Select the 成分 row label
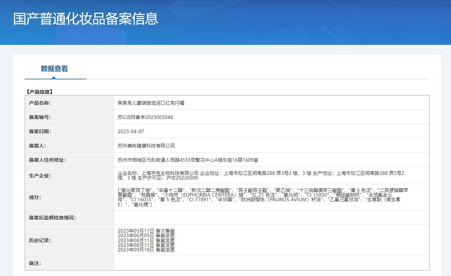Viewport: 451px width, 276px height. point(35,197)
